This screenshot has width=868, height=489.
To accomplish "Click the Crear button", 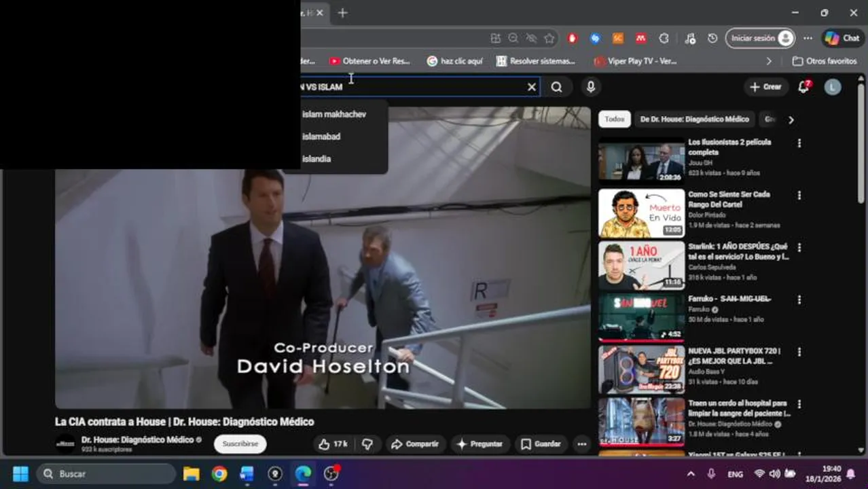I will pos(765,87).
